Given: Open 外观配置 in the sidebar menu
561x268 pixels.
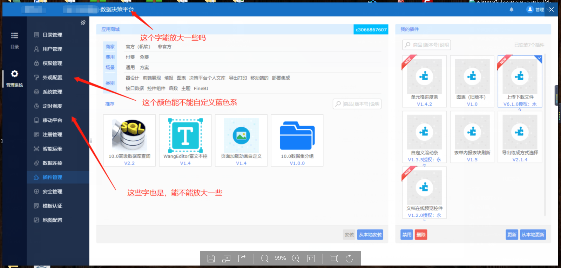Looking at the screenshot, I should click(x=58, y=78).
